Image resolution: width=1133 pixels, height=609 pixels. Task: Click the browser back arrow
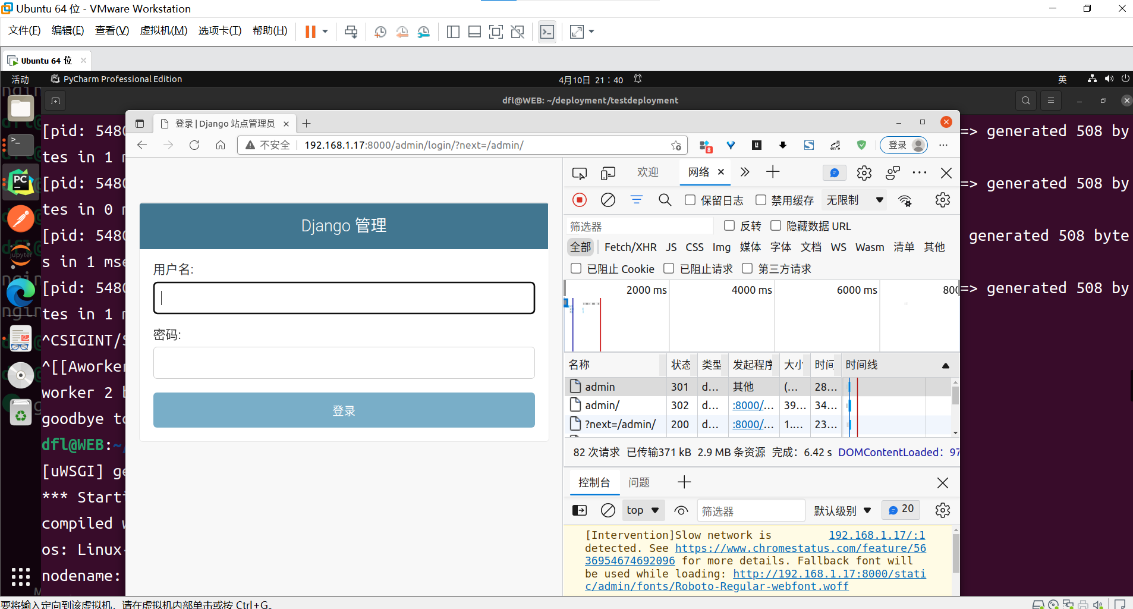coord(142,145)
